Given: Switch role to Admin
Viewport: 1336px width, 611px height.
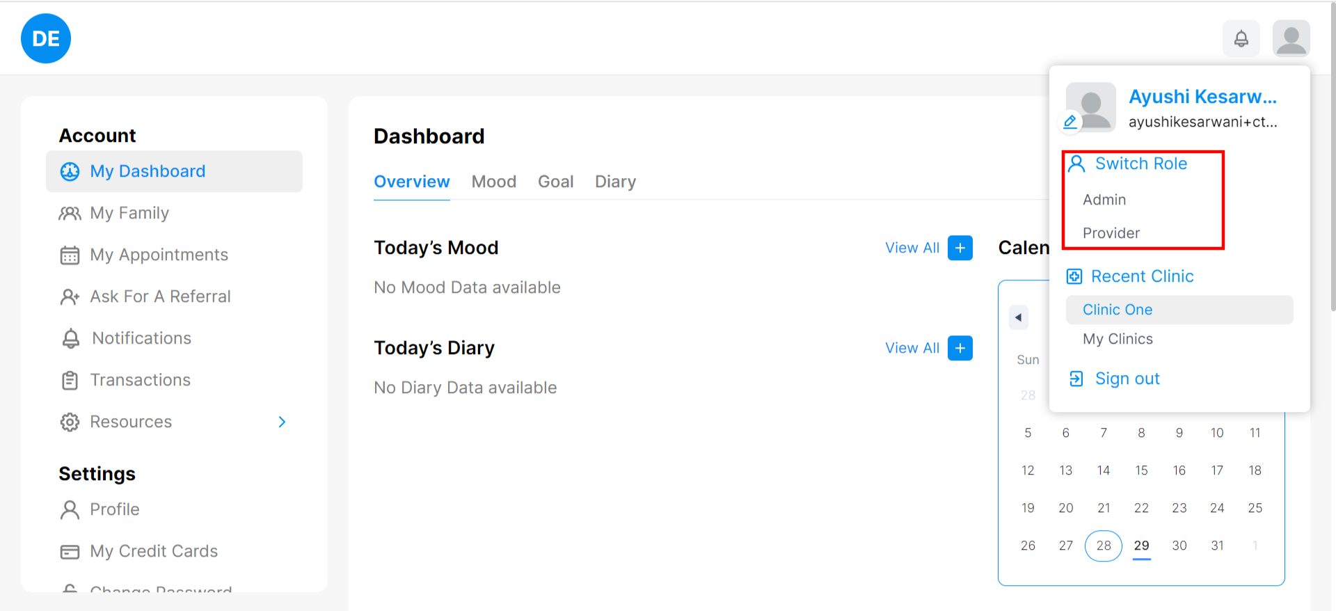Looking at the screenshot, I should pos(1104,200).
